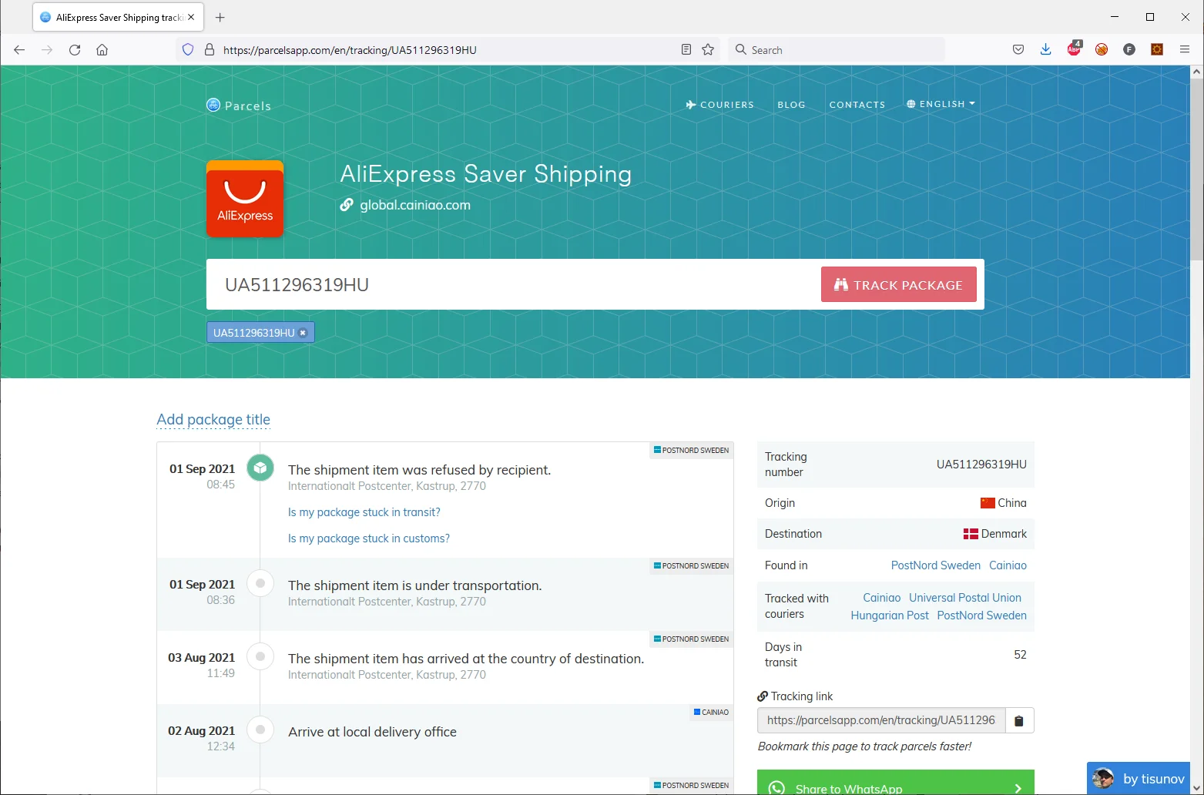Viewport: 1204px width, 795px height.
Task: Open the Adblock Plus extension
Action: pos(1074,49)
